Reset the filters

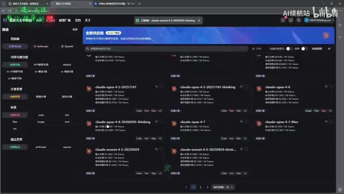tap(75, 30)
